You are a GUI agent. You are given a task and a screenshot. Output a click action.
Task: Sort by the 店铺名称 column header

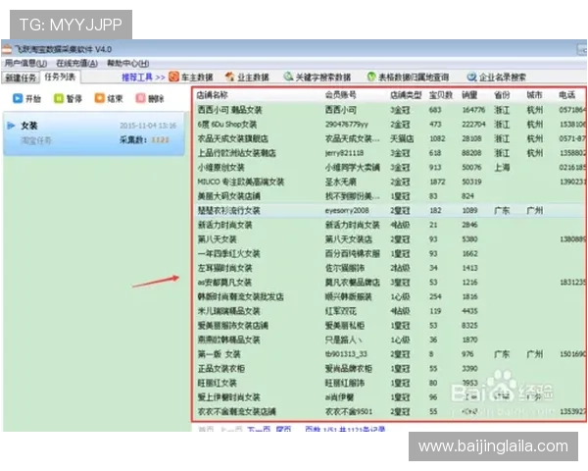tap(213, 95)
